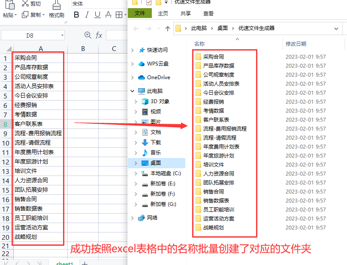Click the next sheet navigation arrow

[x=28, y=263]
